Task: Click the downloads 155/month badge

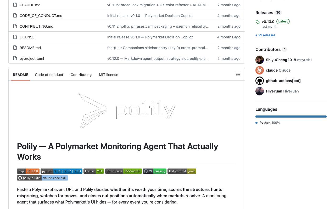Action: 124,171
